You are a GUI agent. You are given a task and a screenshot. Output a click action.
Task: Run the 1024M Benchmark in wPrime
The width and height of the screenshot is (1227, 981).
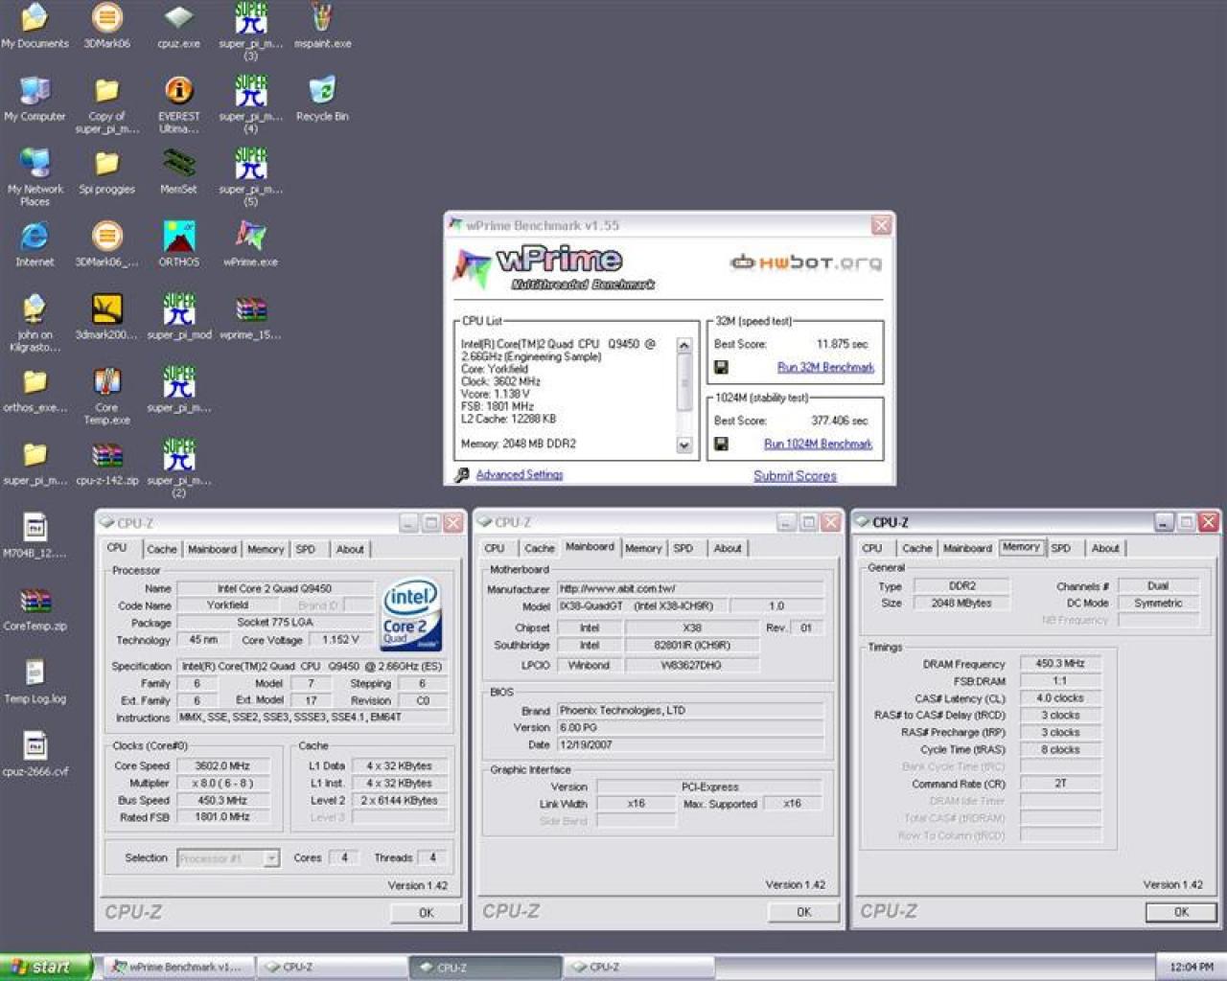(818, 444)
